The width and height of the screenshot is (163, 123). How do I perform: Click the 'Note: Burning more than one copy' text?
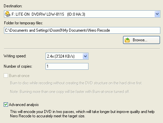point(70,92)
